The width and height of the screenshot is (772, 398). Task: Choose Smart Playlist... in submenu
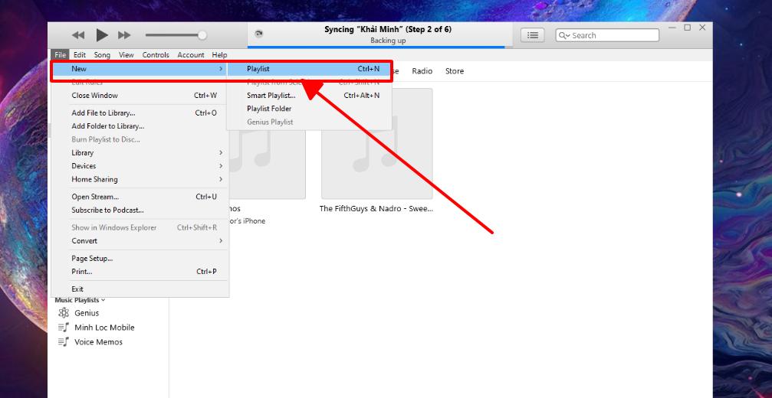click(309, 96)
